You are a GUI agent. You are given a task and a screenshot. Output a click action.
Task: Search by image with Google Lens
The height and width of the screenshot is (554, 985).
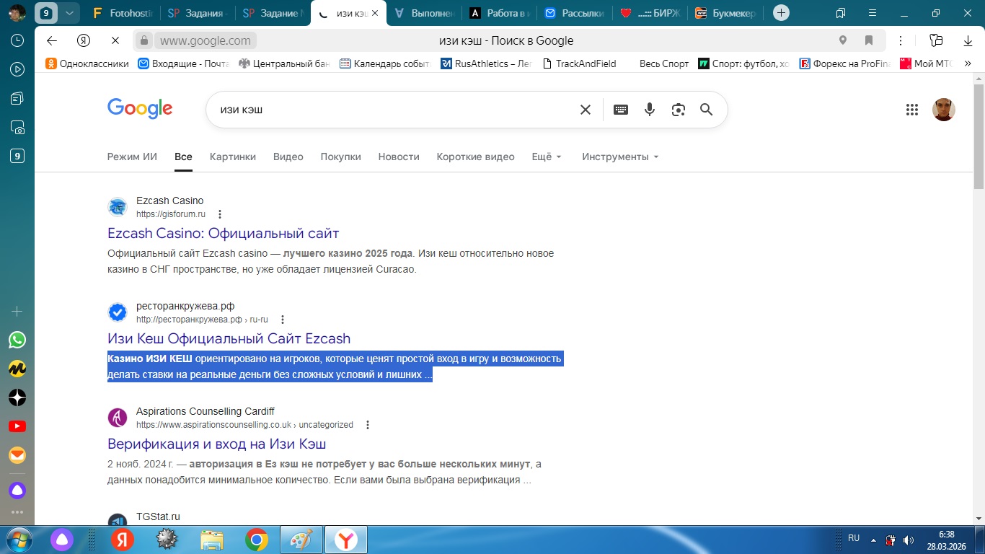point(678,110)
